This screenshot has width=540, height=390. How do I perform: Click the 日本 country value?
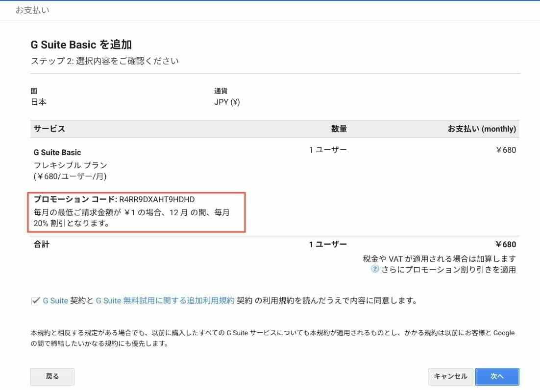(39, 102)
